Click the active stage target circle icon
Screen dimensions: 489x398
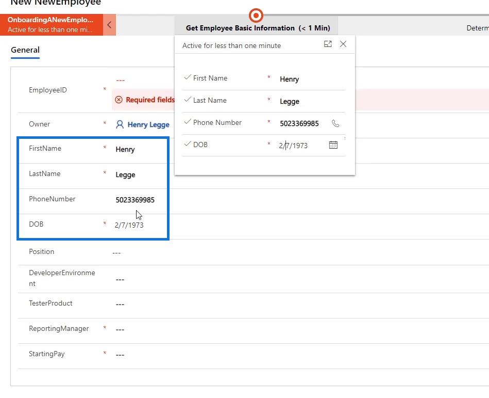[x=256, y=15]
